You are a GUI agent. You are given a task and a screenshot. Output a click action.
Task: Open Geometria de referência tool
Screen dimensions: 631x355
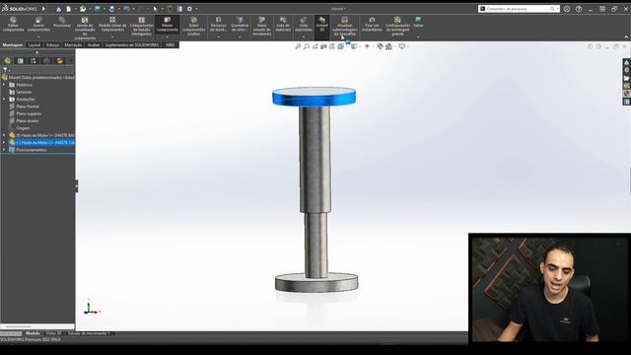(240, 25)
